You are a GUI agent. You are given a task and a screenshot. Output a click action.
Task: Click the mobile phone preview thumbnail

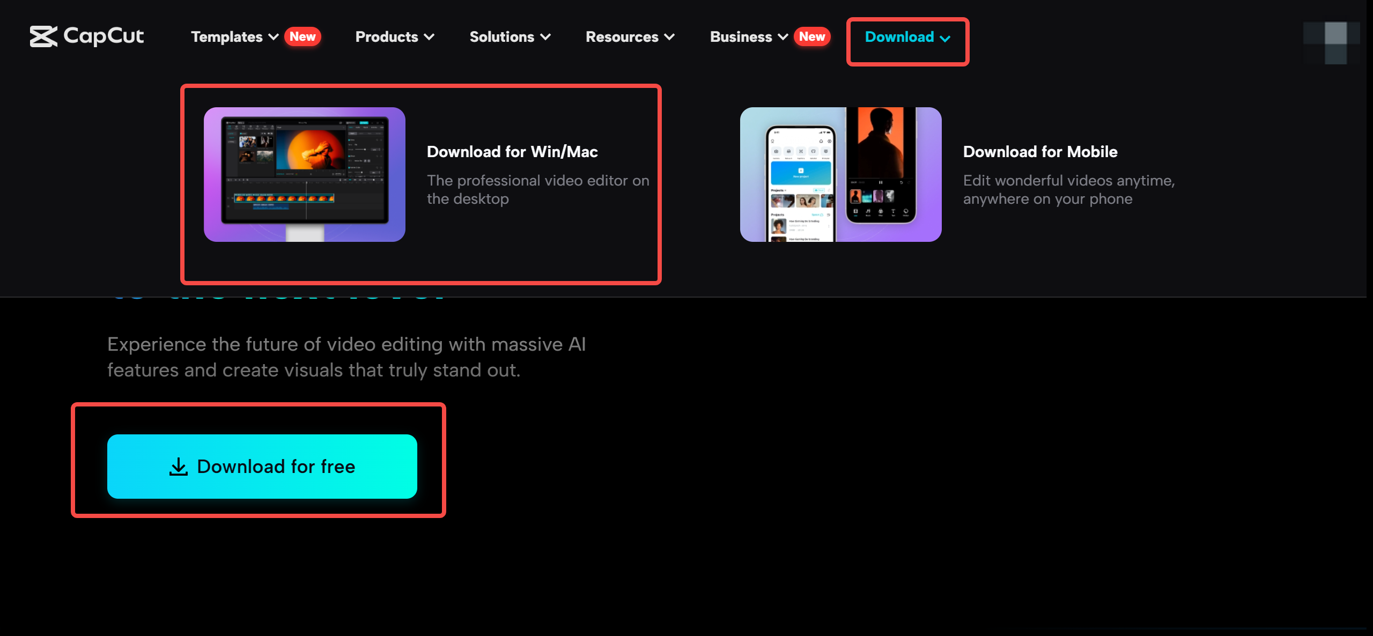pyautogui.click(x=840, y=174)
